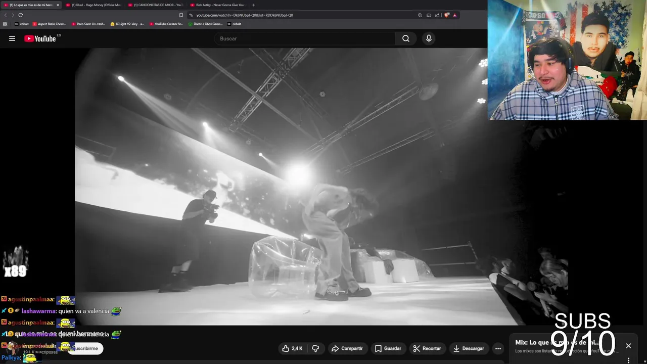The height and width of the screenshot is (364, 647).
Task: Open the Recortar clip tool
Action: tap(427, 348)
